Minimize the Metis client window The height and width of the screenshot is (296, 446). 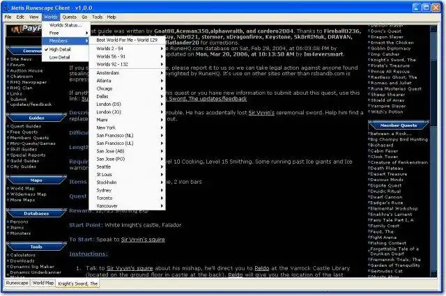point(417,8)
